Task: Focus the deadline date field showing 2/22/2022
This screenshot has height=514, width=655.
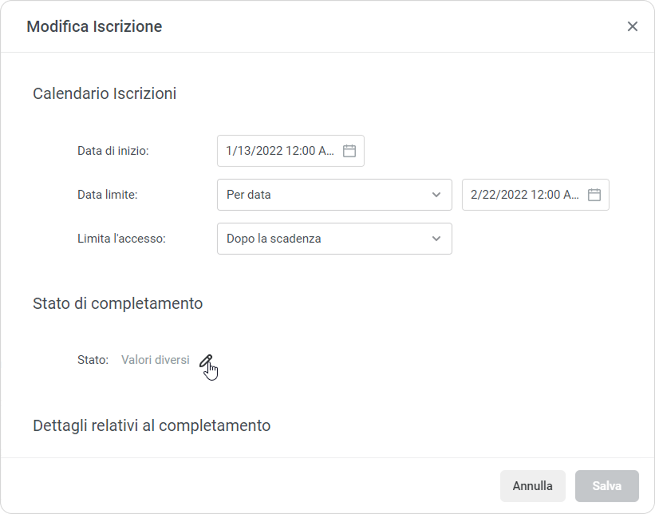Action: [x=524, y=195]
